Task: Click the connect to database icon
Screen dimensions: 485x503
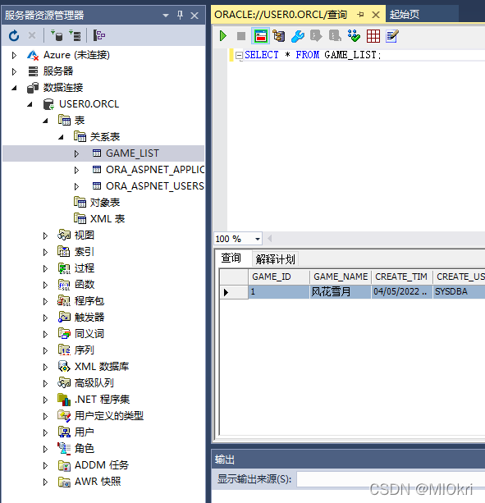Action: [57, 35]
